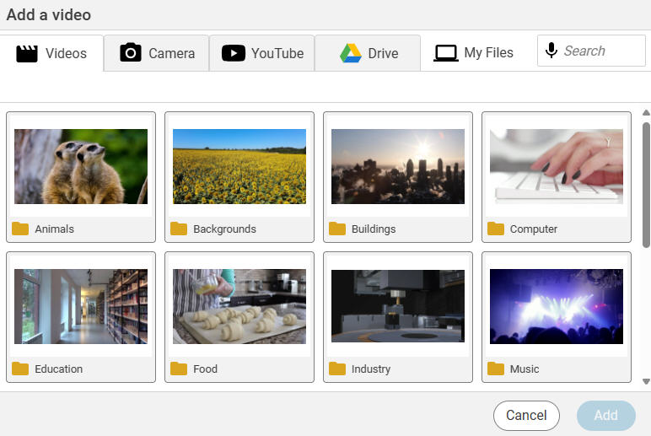This screenshot has height=436, width=651.
Task: Click the YouTube play logo icon
Action: (x=234, y=53)
